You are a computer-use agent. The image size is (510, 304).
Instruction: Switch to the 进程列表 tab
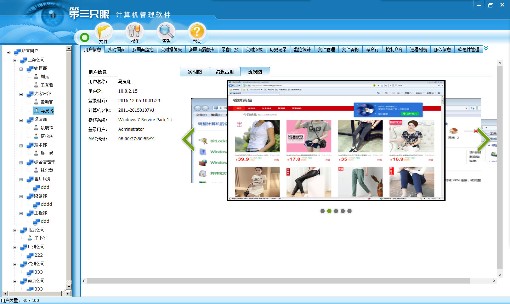tap(418, 49)
